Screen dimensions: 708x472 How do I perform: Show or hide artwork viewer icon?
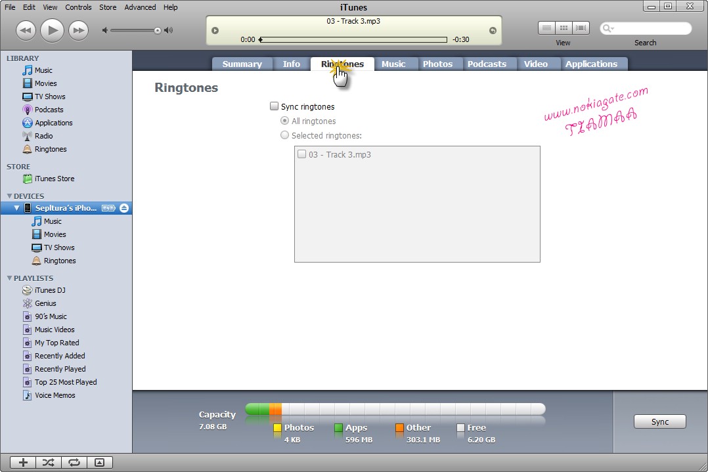click(99, 462)
